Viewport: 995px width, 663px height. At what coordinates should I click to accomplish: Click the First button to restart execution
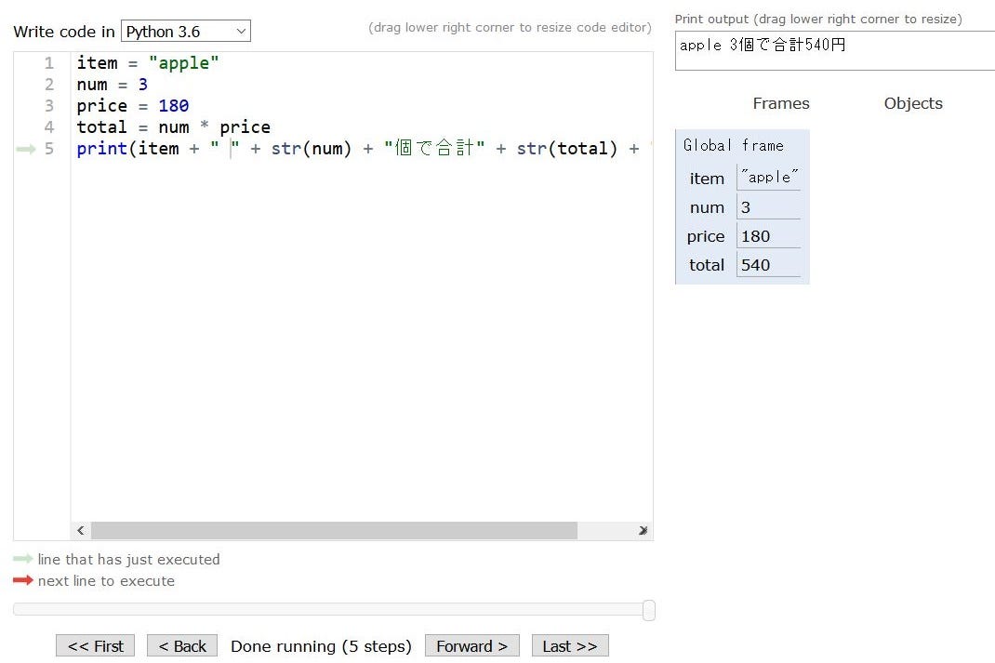(94, 645)
